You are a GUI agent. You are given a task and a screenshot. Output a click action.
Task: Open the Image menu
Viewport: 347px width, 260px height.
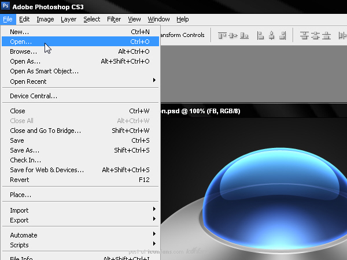(45, 20)
